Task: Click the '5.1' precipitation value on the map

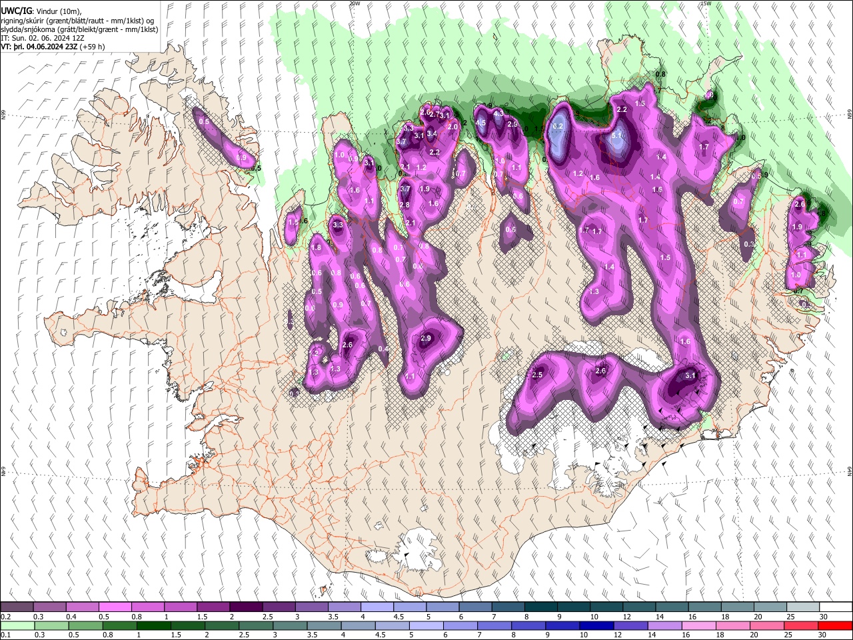Action: [617, 135]
